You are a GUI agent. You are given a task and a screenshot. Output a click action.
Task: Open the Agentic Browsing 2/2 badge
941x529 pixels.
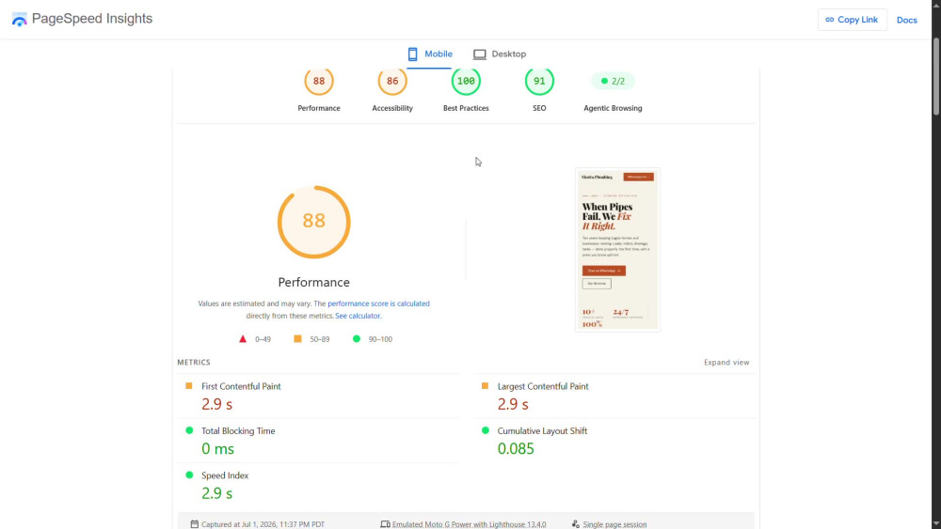pyautogui.click(x=613, y=81)
